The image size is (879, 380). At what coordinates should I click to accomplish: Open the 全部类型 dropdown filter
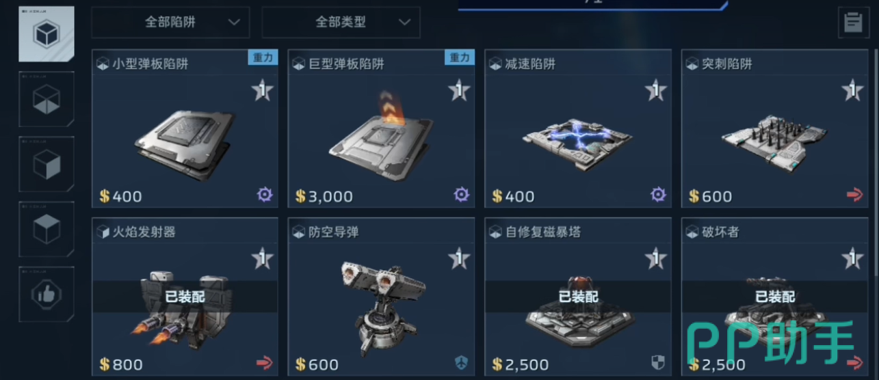[341, 22]
